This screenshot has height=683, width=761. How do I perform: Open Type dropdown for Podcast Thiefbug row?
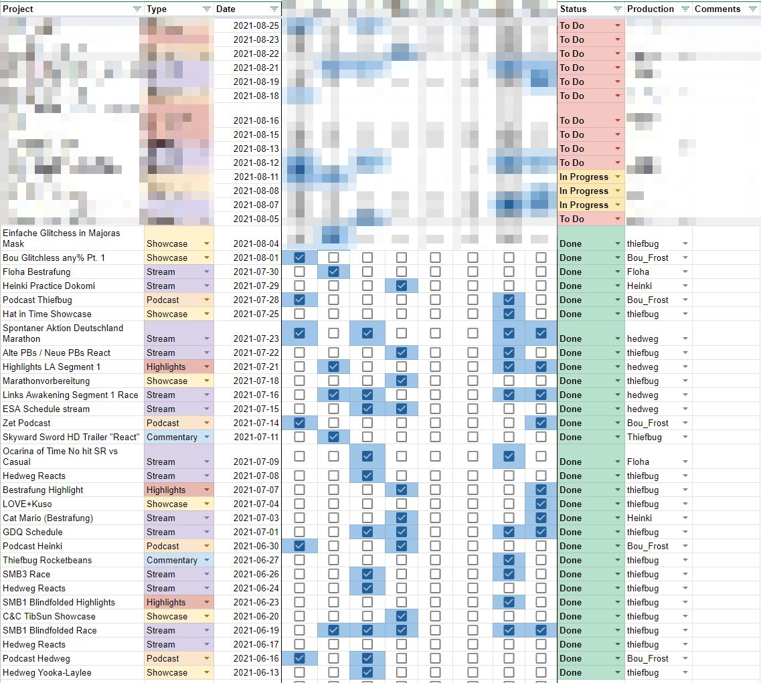[x=207, y=300]
